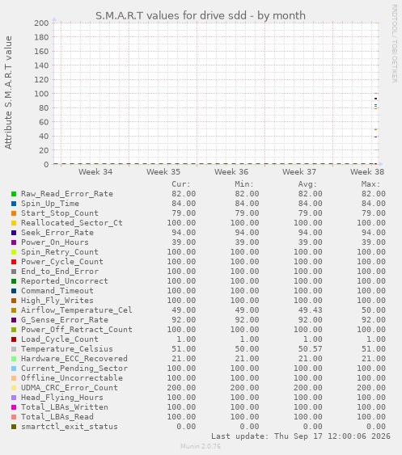Click the Last update timestamp text

click(301, 436)
